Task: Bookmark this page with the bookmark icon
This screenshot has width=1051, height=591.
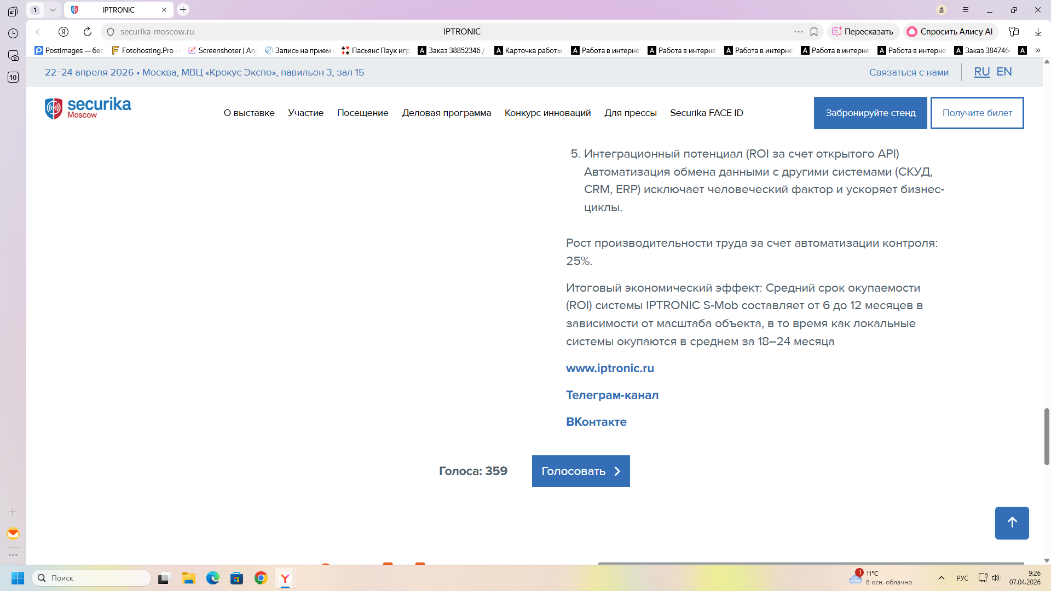Action: [x=814, y=32]
